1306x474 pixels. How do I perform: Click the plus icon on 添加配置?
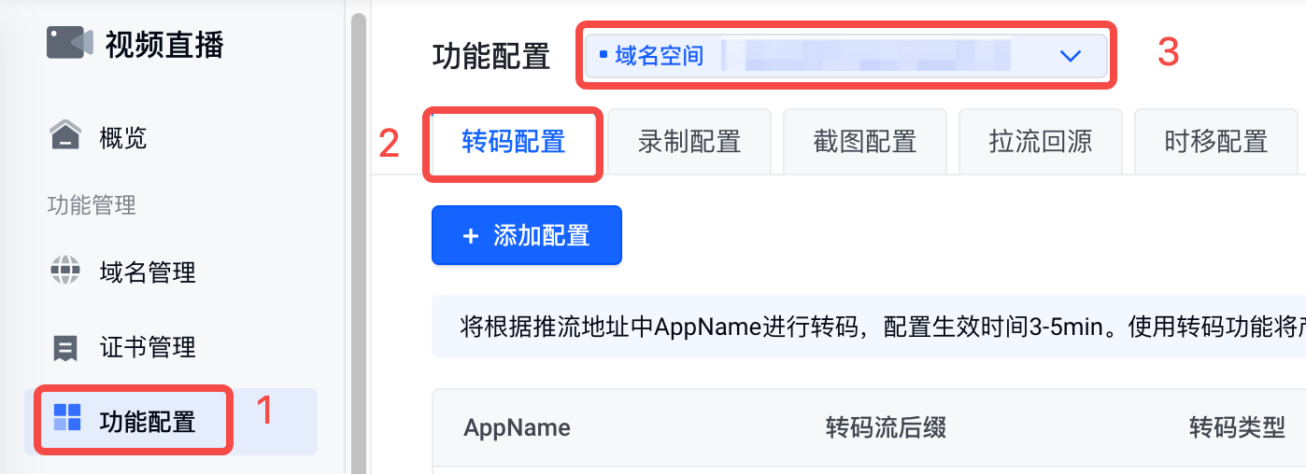[470, 236]
